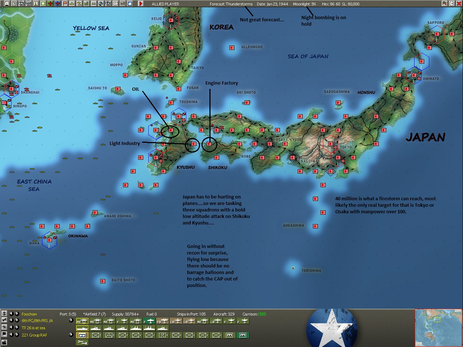This screenshot has height=347, width=463.
Task: Select the Naha hex on Okinawa
Action: (x=50, y=240)
